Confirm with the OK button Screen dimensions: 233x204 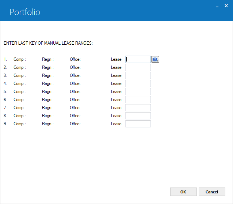tap(183, 192)
